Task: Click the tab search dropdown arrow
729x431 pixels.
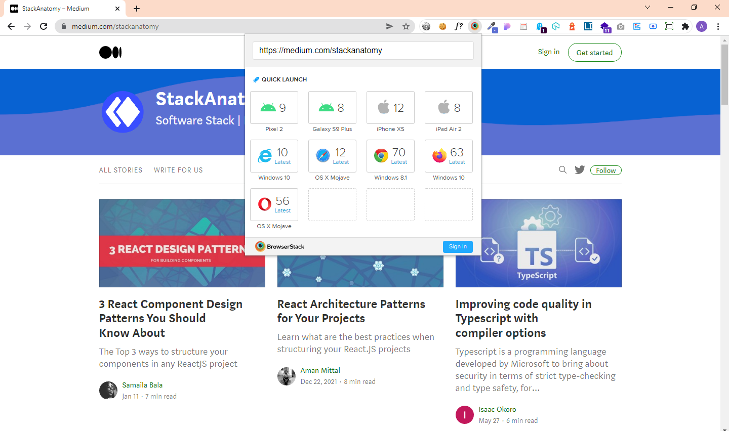Action: click(x=647, y=7)
